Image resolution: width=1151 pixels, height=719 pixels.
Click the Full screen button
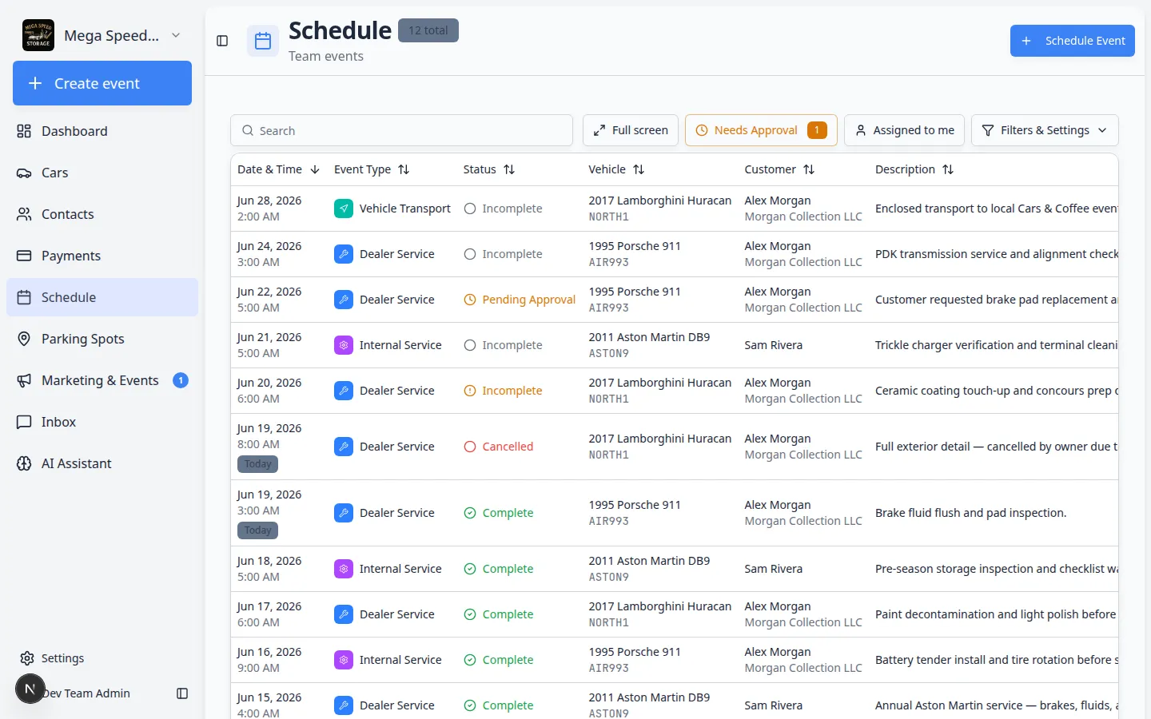coord(631,130)
